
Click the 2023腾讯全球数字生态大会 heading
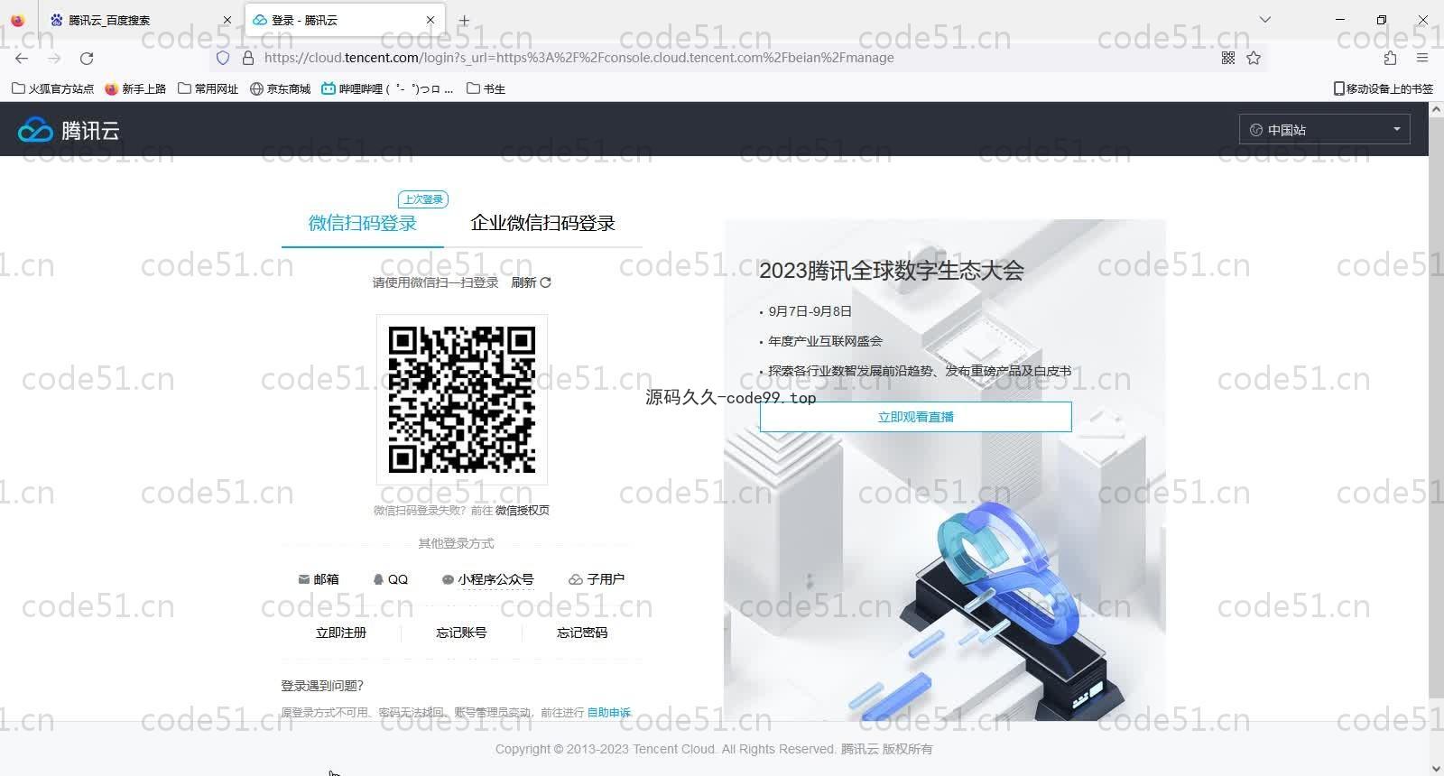tap(892, 271)
